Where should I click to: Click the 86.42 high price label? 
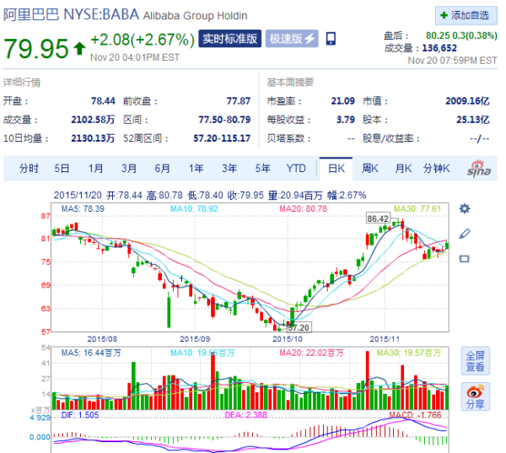click(378, 218)
